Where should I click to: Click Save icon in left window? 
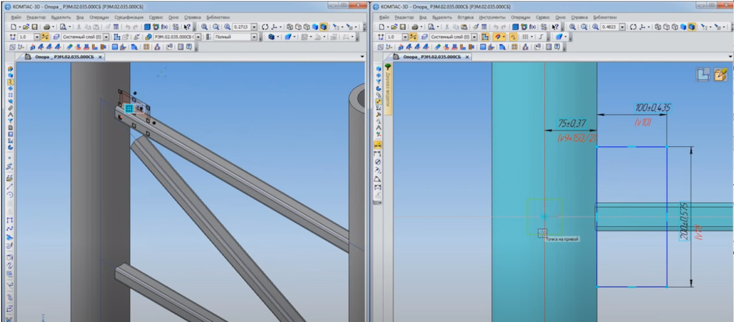(x=35, y=27)
